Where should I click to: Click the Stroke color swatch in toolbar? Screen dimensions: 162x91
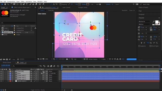[x=88, y=4]
